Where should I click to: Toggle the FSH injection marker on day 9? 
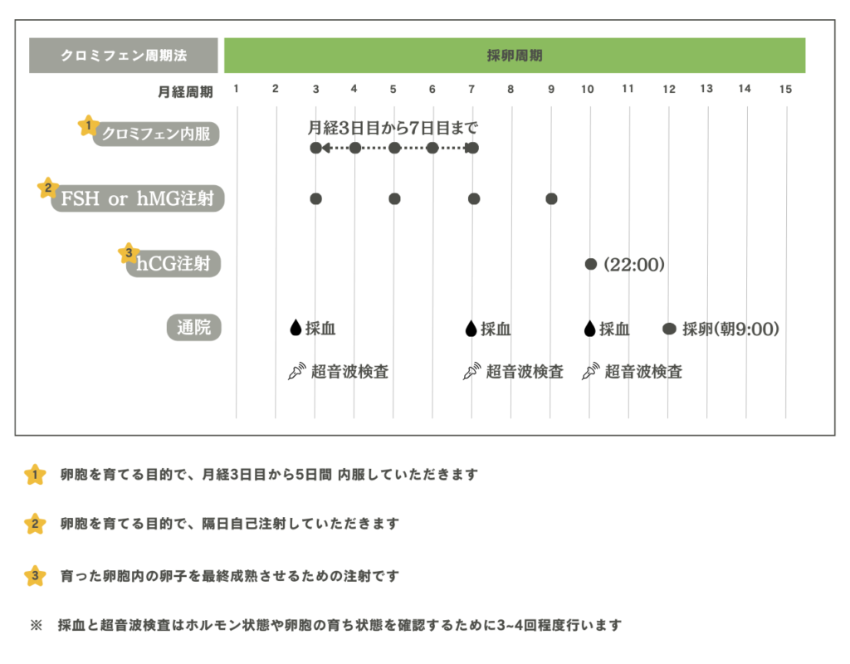click(550, 198)
